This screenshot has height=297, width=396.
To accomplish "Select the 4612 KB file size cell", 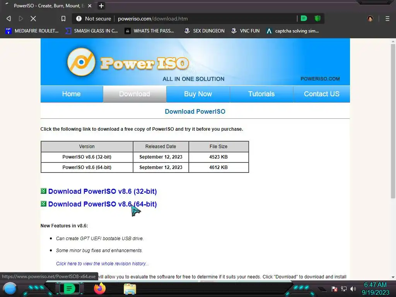I will [x=218, y=167].
